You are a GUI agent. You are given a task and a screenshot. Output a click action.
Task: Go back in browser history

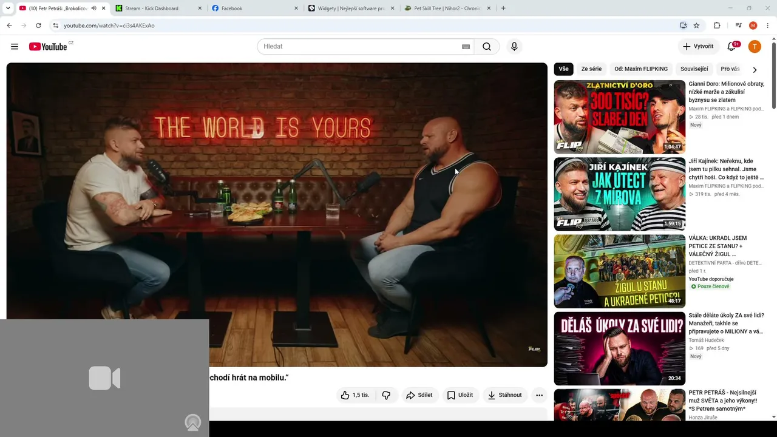coord(9,25)
